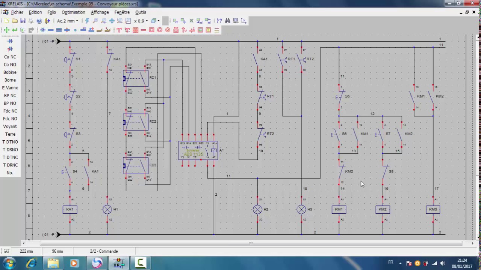Choose E Vanne in symbol palette
Image resolution: width=481 pixels, height=270 pixels.
(x=10, y=88)
